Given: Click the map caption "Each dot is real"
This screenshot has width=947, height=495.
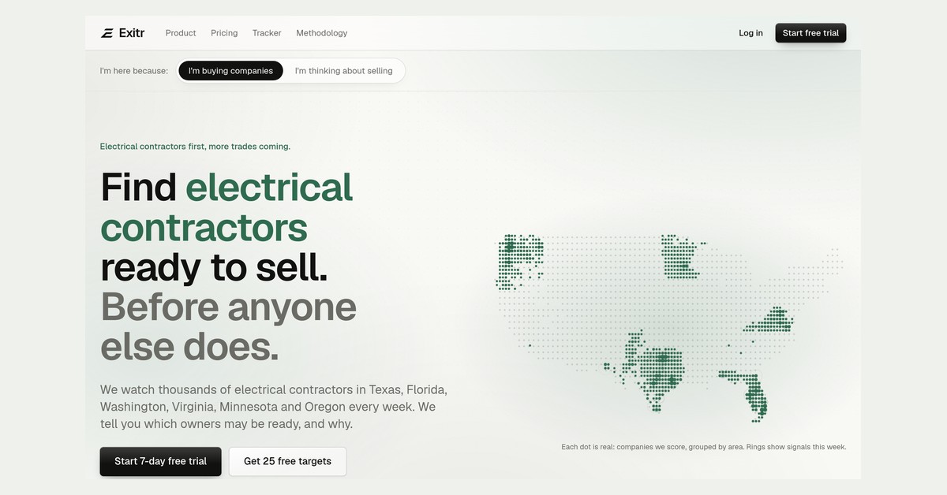Looking at the screenshot, I should click(704, 447).
